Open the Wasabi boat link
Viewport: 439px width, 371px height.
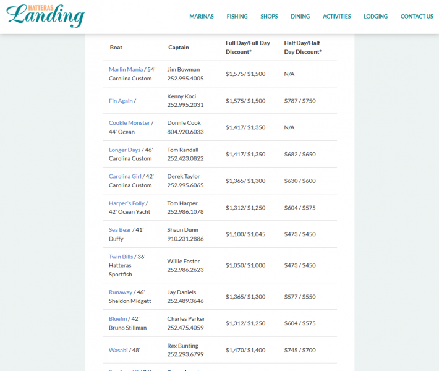click(118, 350)
